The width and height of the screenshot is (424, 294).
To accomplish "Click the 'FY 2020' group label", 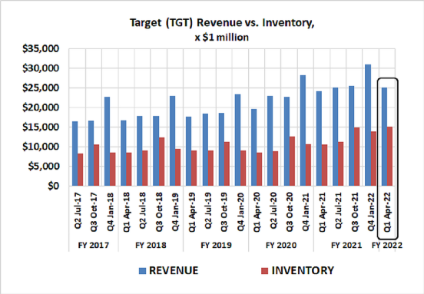I will [x=281, y=245].
